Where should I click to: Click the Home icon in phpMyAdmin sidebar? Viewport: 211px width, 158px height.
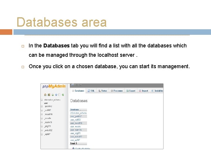[x=45, y=95]
